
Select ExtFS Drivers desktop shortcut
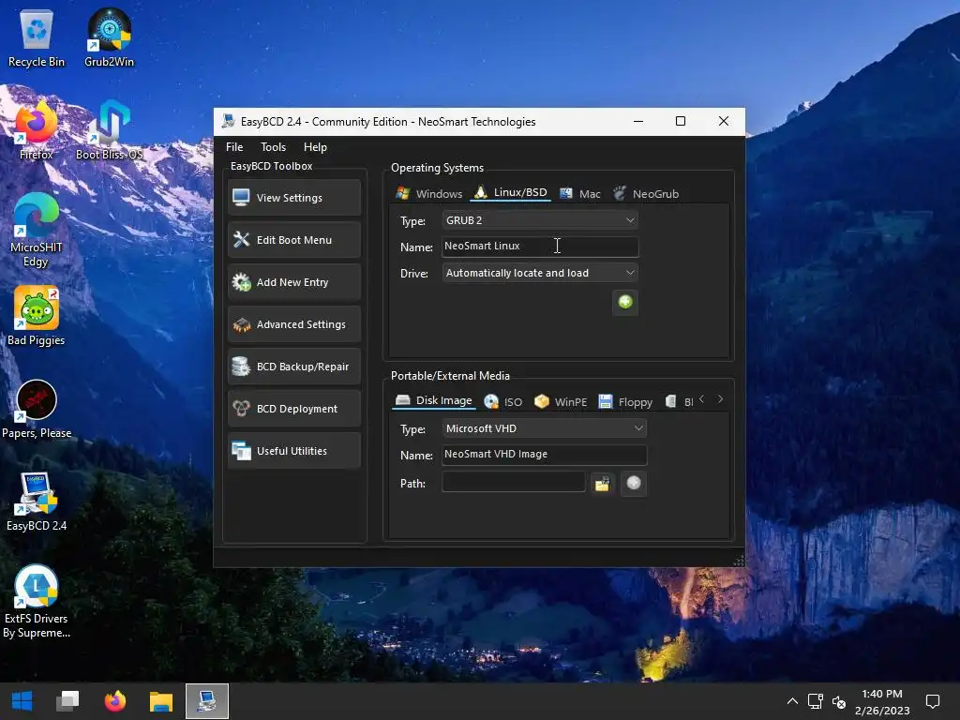[37, 602]
